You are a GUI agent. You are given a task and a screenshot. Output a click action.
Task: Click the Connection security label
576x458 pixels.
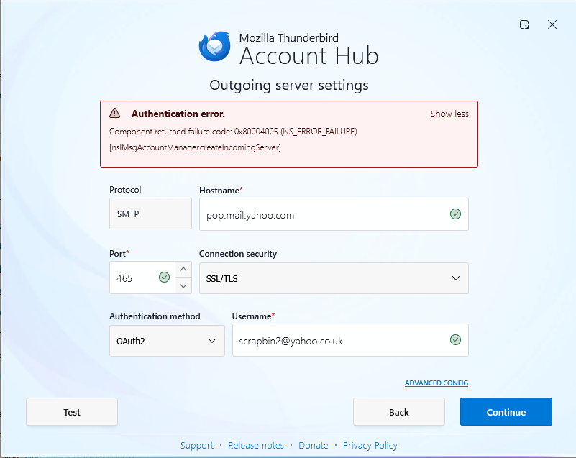[238, 254]
